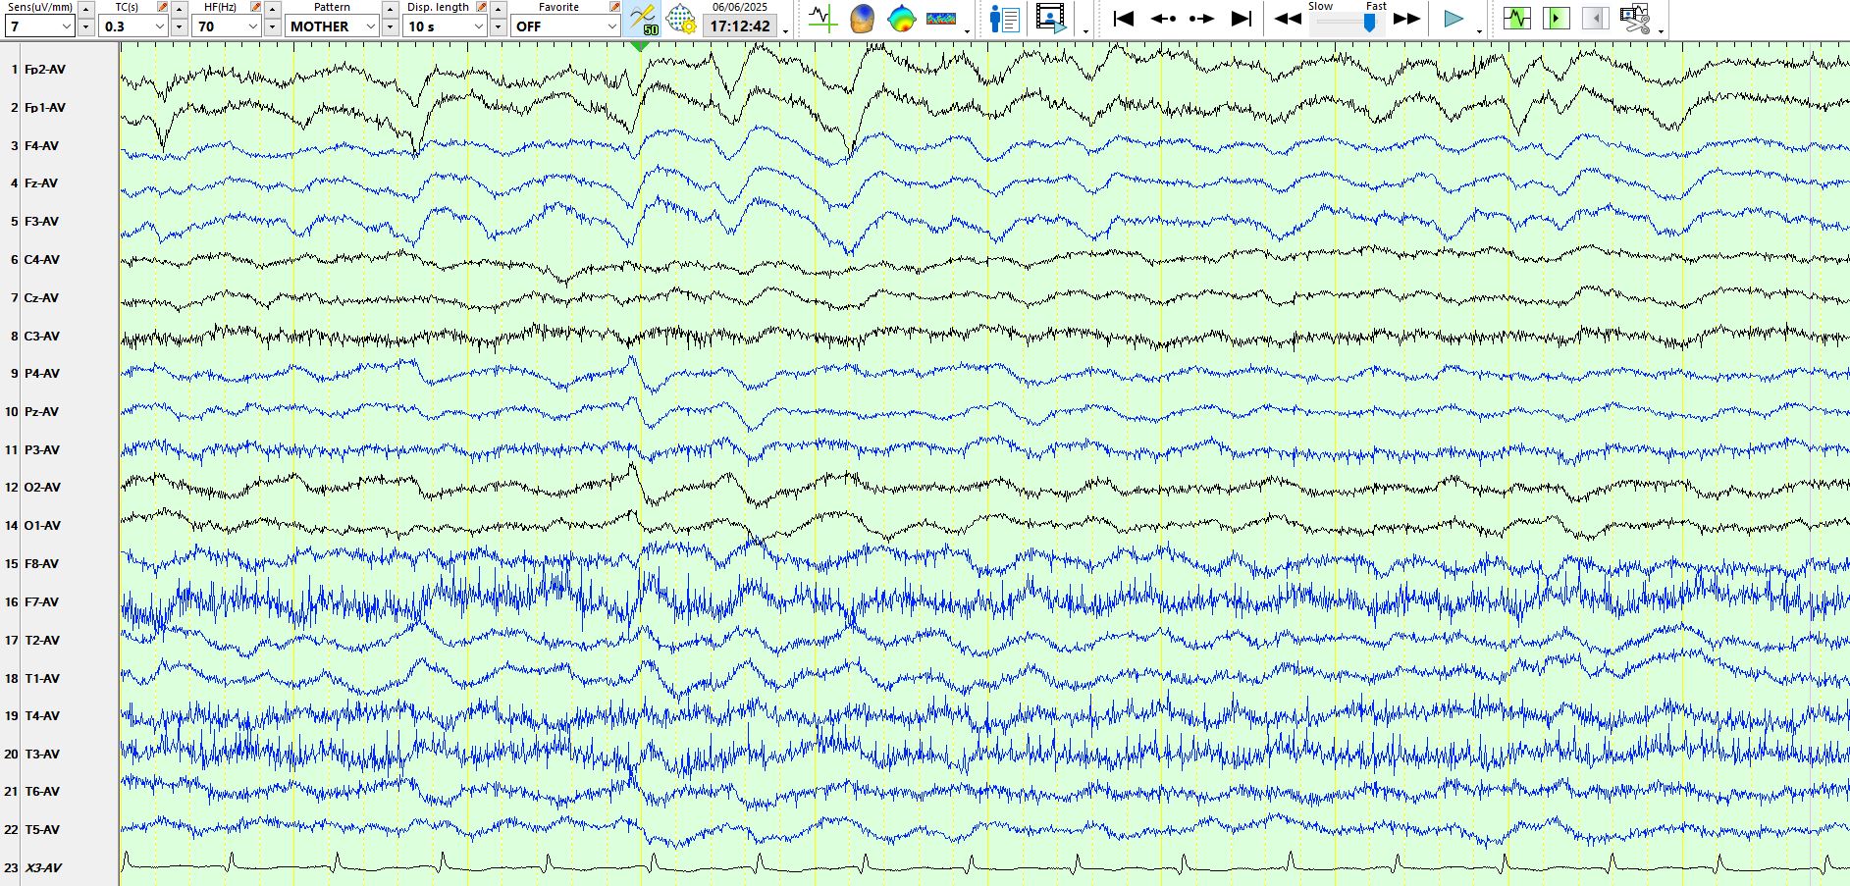Step the TC(s) value up
This screenshot has height=886, width=1850.
click(x=179, y=8)
